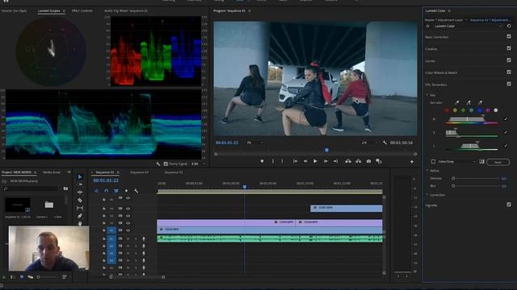
Task: Select the Ripple Edit tool
Action: (80, 192)
